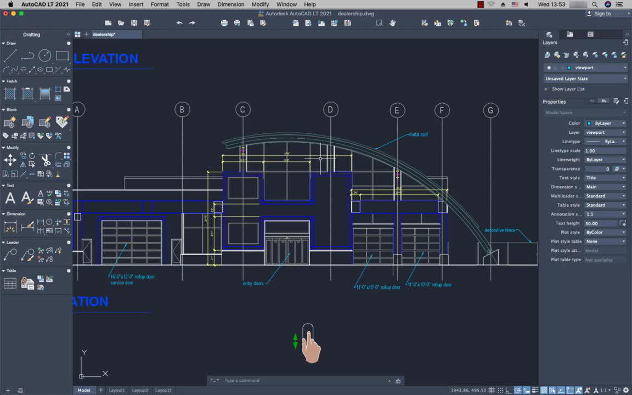Image resolution: width=632 pixels, height=395 pixels.
Task: Select the Move tool in Modify
Action: 10,160
